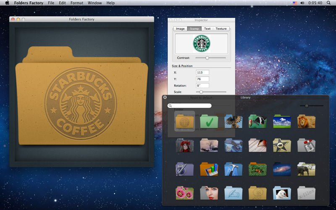
Task: Choose the purple ink pen script folder
Action: (x=184, y=169)
